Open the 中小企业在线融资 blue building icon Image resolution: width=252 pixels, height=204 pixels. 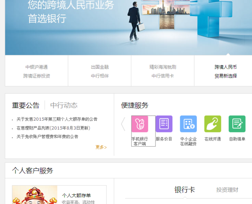188,124
